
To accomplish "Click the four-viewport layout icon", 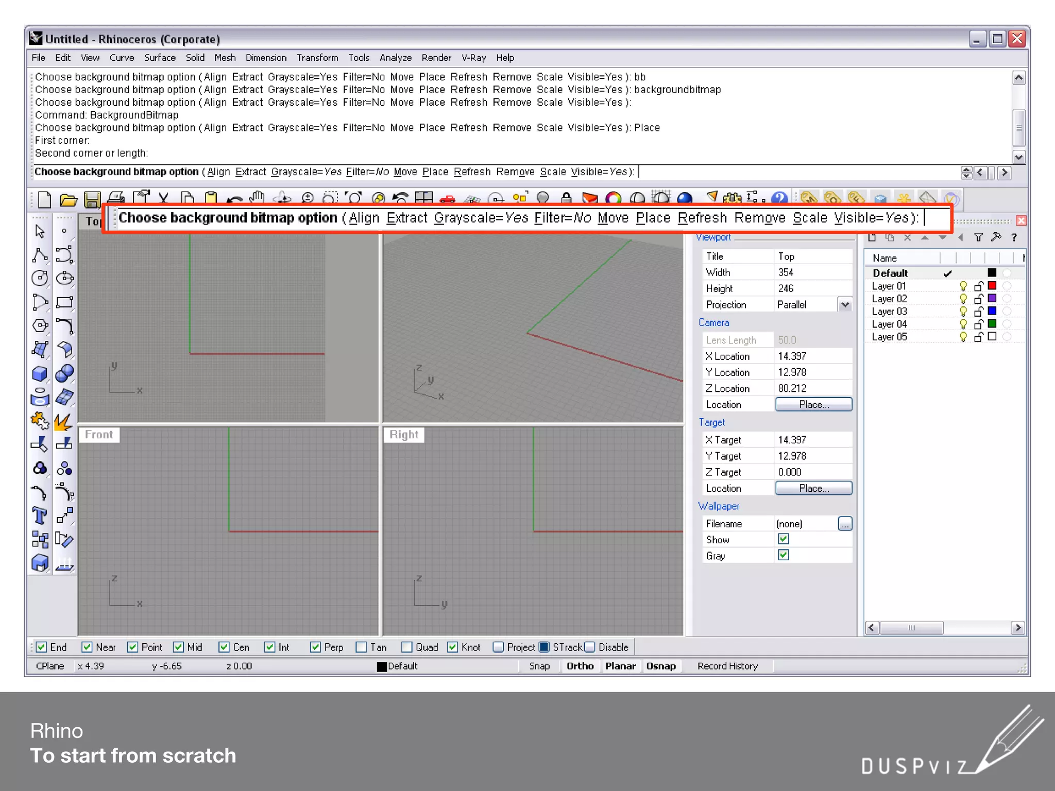I will 424,198.
